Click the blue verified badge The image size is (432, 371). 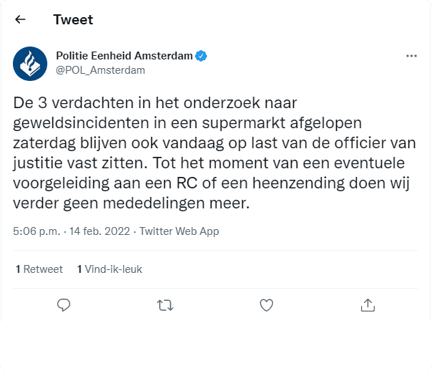pyautogui.click(x=203, y=56)
